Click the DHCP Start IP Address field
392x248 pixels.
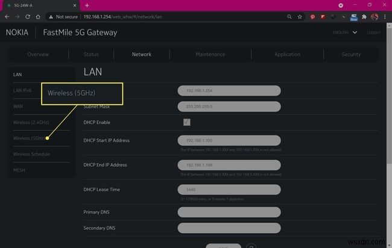229,140
